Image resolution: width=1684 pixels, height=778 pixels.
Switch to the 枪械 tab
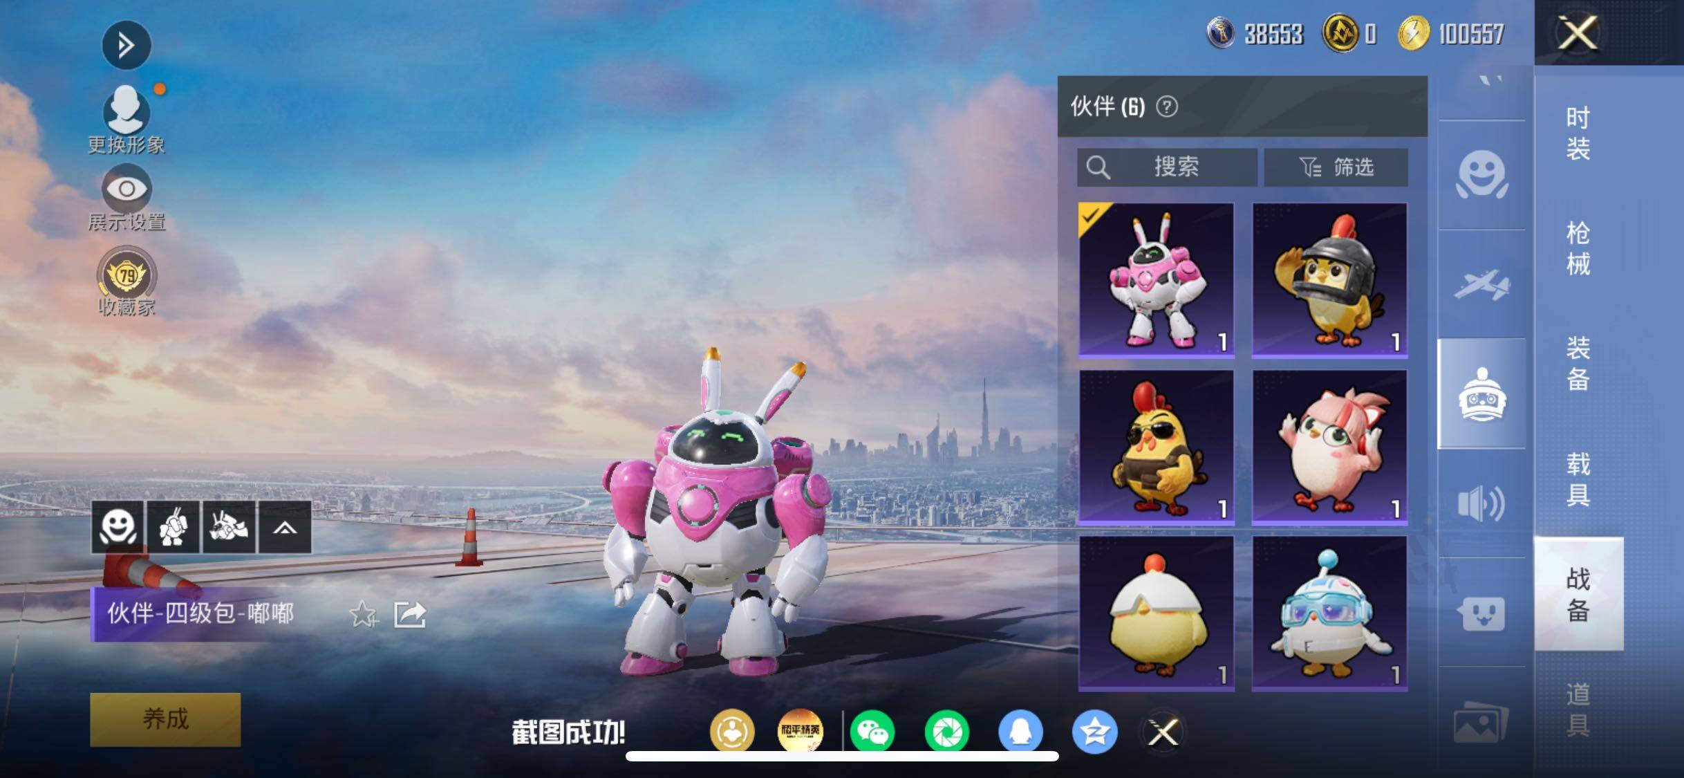click(x=1578, y=248)
